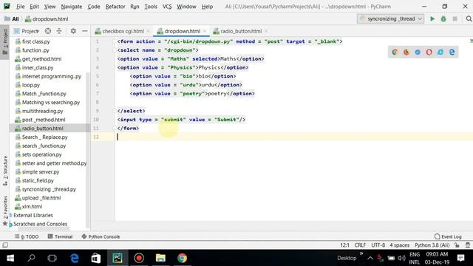
Task: Open the run configuration dropdown syncronizing _thread
Action: (x=391, y=18)
